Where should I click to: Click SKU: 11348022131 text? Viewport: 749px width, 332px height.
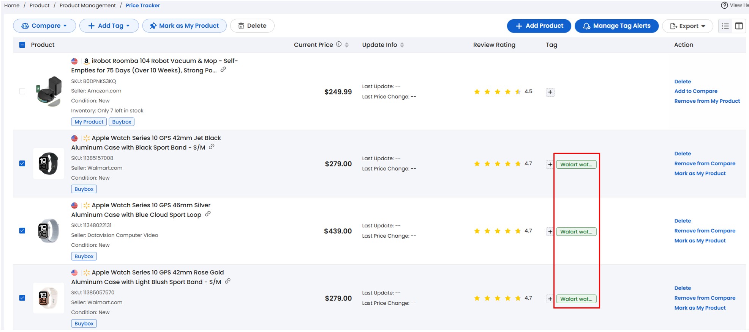click(91, 225)
